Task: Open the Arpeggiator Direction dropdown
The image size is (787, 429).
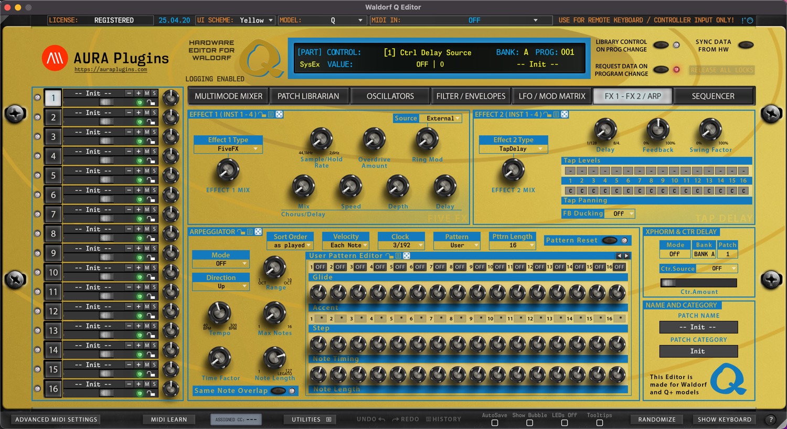Action: coord(221,286)
